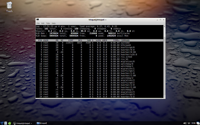Select the kworker/u16:0 process row
This screenshot has height=125, width=200.
(99, 54)
